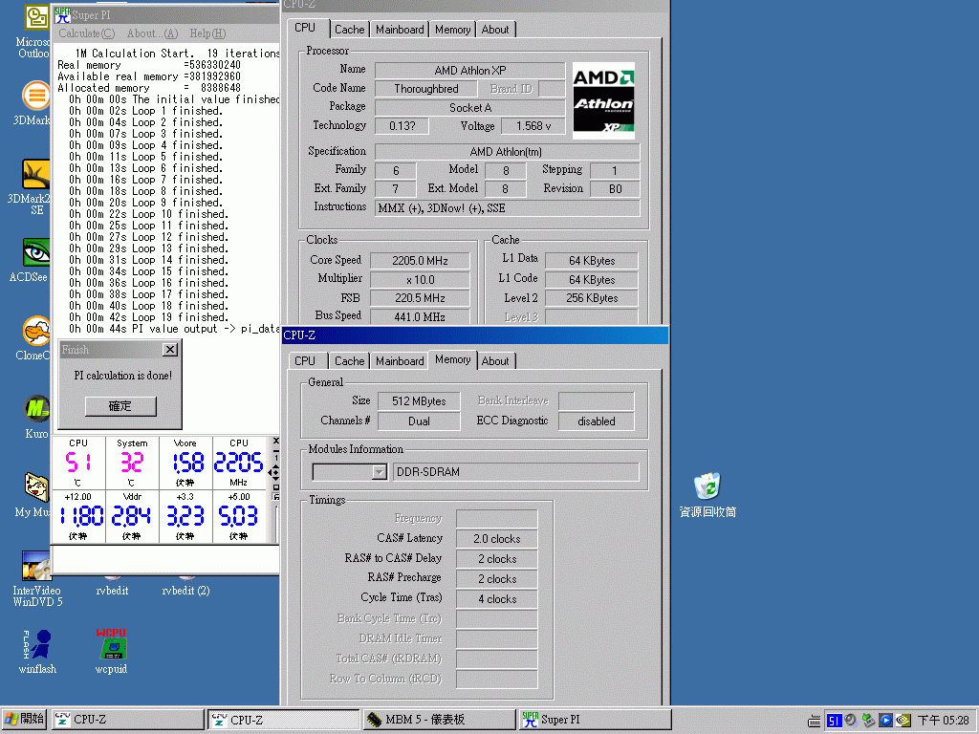Open the About tab in the lower CPU-Z window
Image resolution: width=979 pixels, height=734 pixels.
point(495,360)
